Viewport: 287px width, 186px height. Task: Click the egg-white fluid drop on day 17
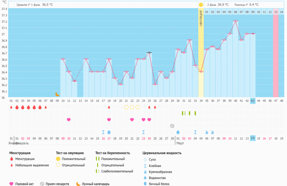coord(109,132)
